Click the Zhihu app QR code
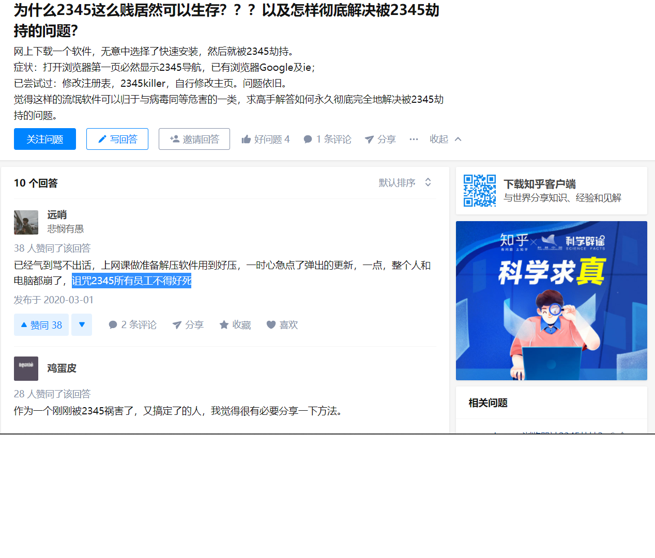Viewport: 655px width, 558px height. point(480,191)
